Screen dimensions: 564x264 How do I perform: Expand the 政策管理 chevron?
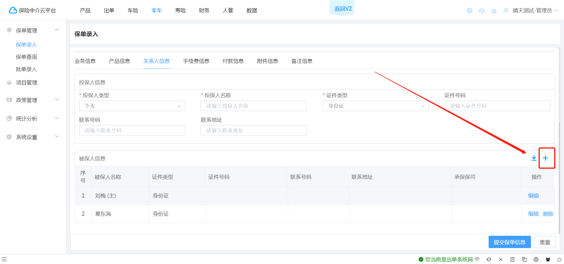pyautogui.click(x=57, y=100)
